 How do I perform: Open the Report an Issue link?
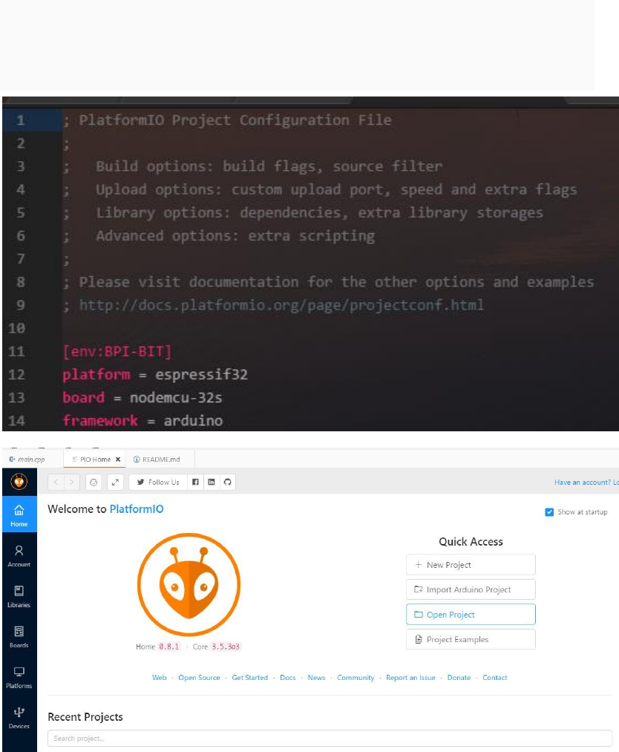[410, 678]
